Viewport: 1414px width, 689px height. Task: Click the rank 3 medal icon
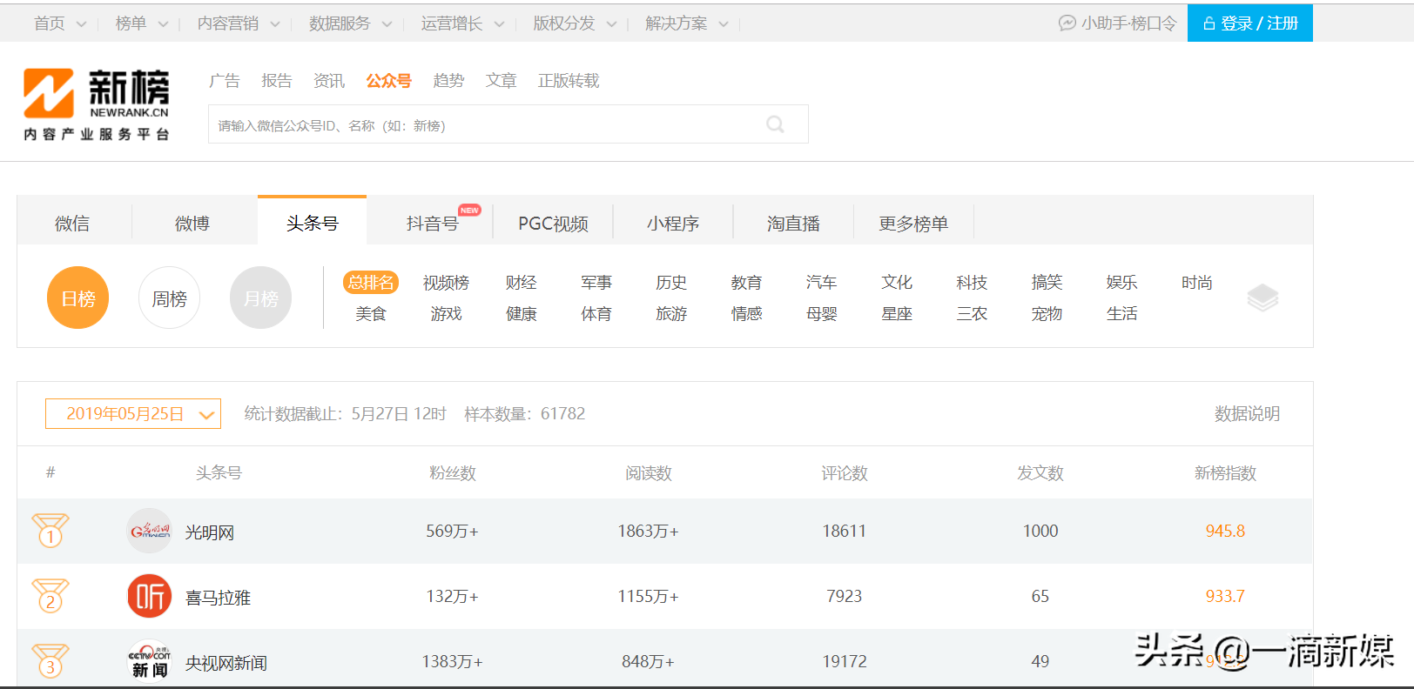[50, 661]
